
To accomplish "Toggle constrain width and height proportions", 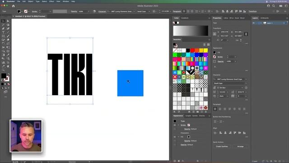I will click(x=246, y=34).
